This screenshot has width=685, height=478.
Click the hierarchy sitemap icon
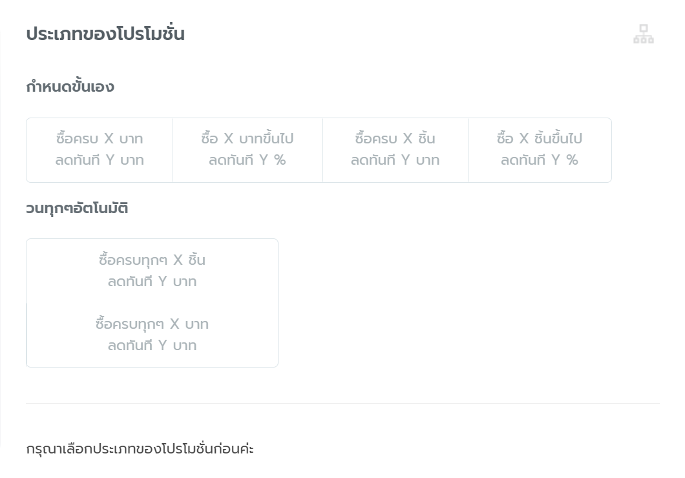tap(643, 34)
